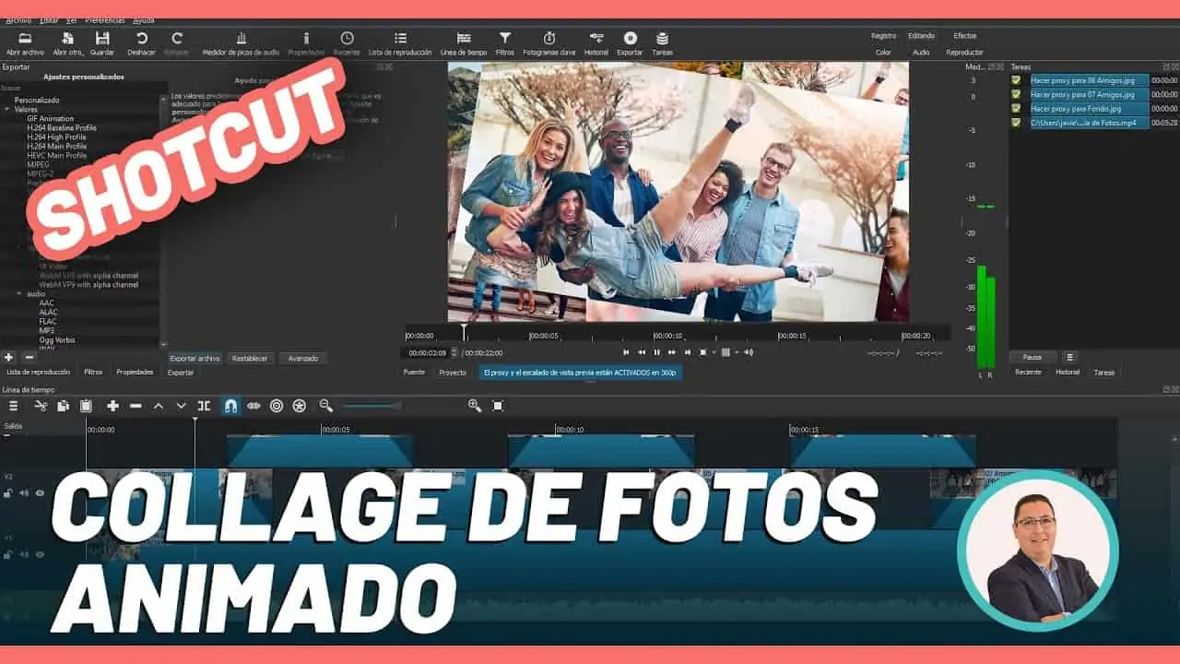Append clip with timeline plus icon
The height and width of the screenshot is (664, 1180).
(x=112, y=406)
